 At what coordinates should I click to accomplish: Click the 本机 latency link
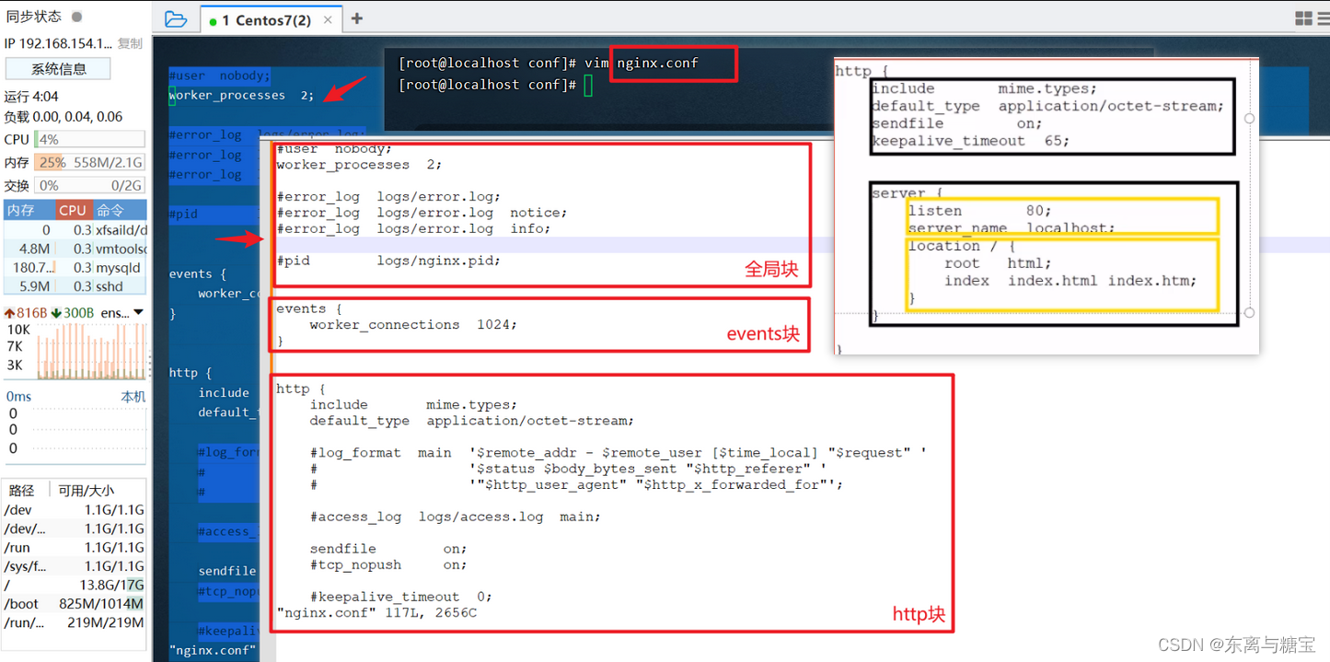click(133, 396)
